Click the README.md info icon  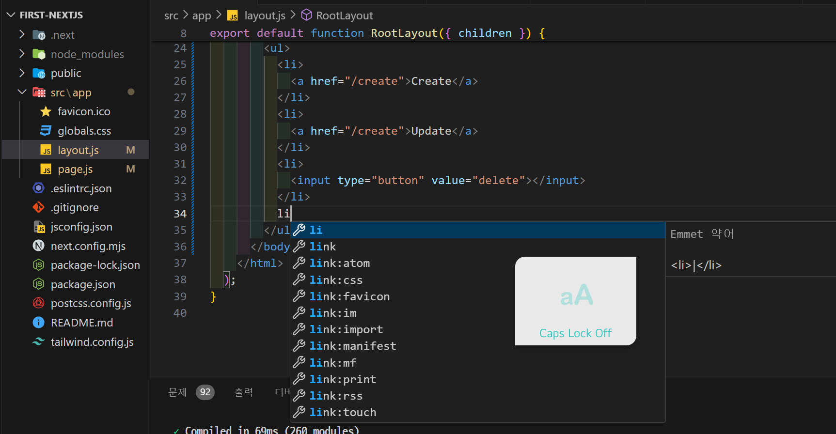(x=38, y=323)
